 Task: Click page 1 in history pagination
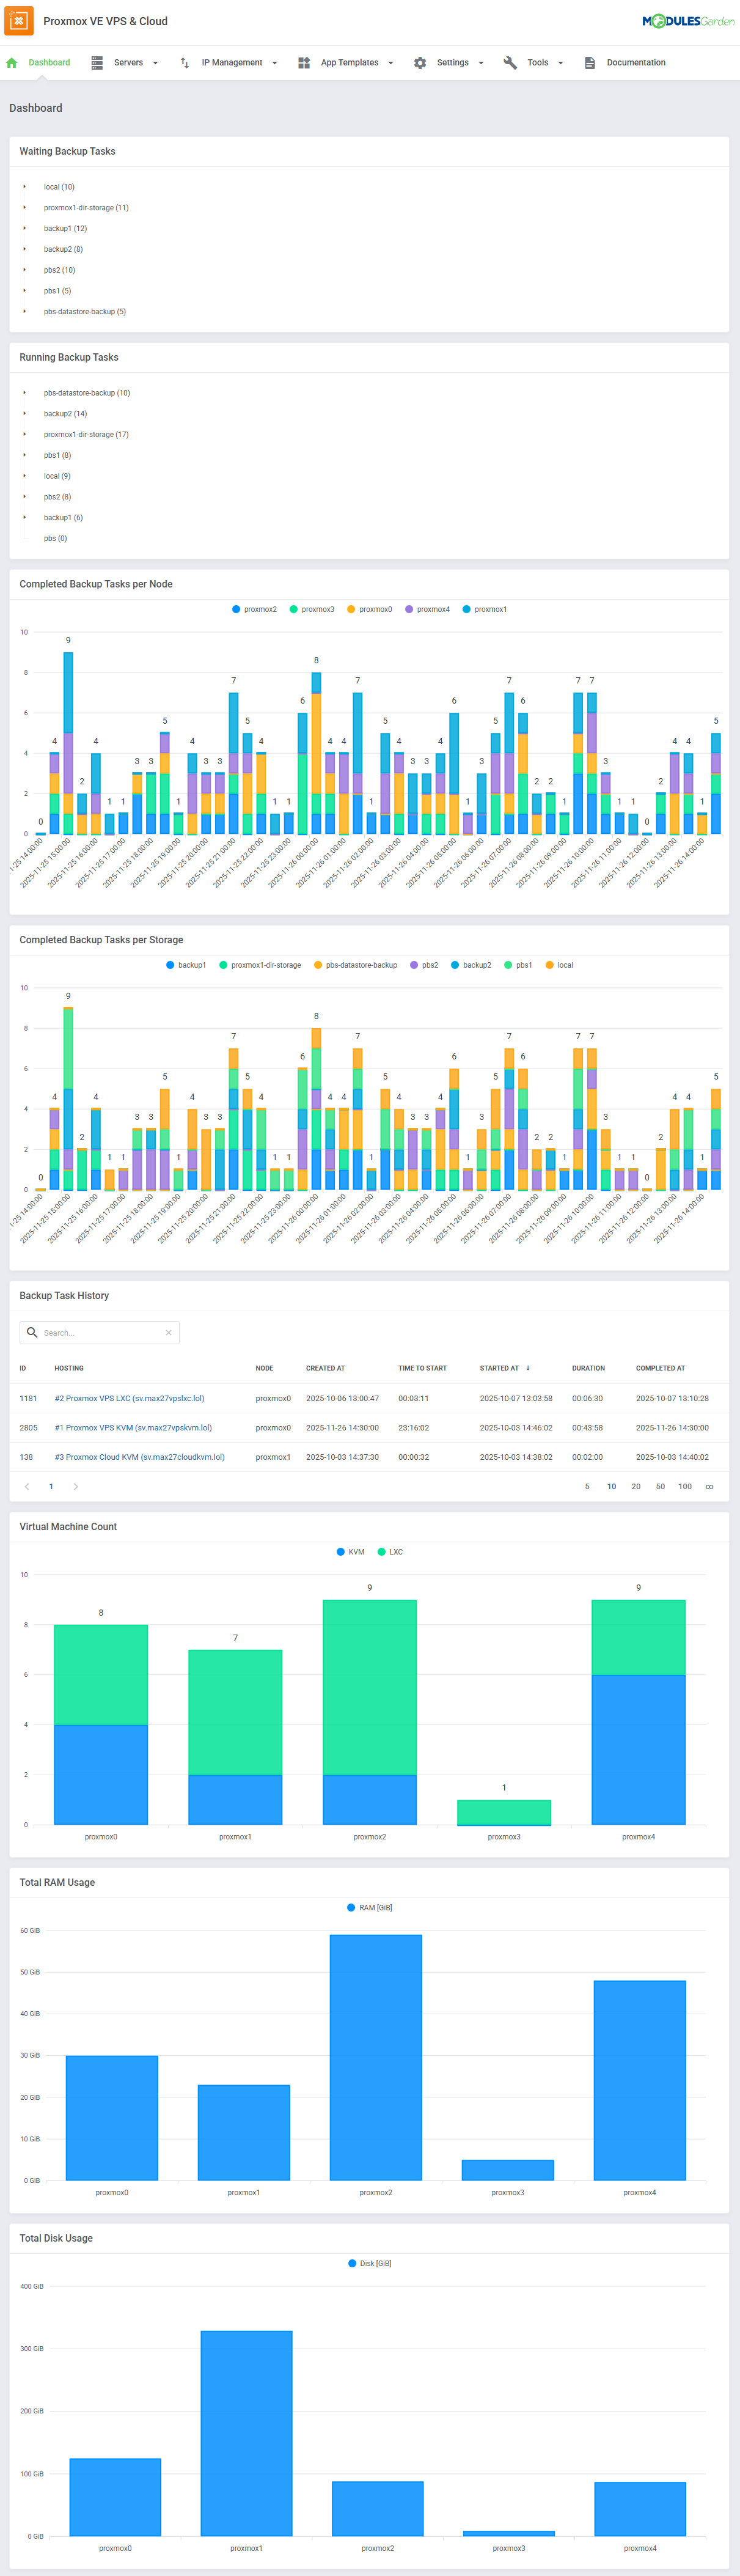(51, 1486)
